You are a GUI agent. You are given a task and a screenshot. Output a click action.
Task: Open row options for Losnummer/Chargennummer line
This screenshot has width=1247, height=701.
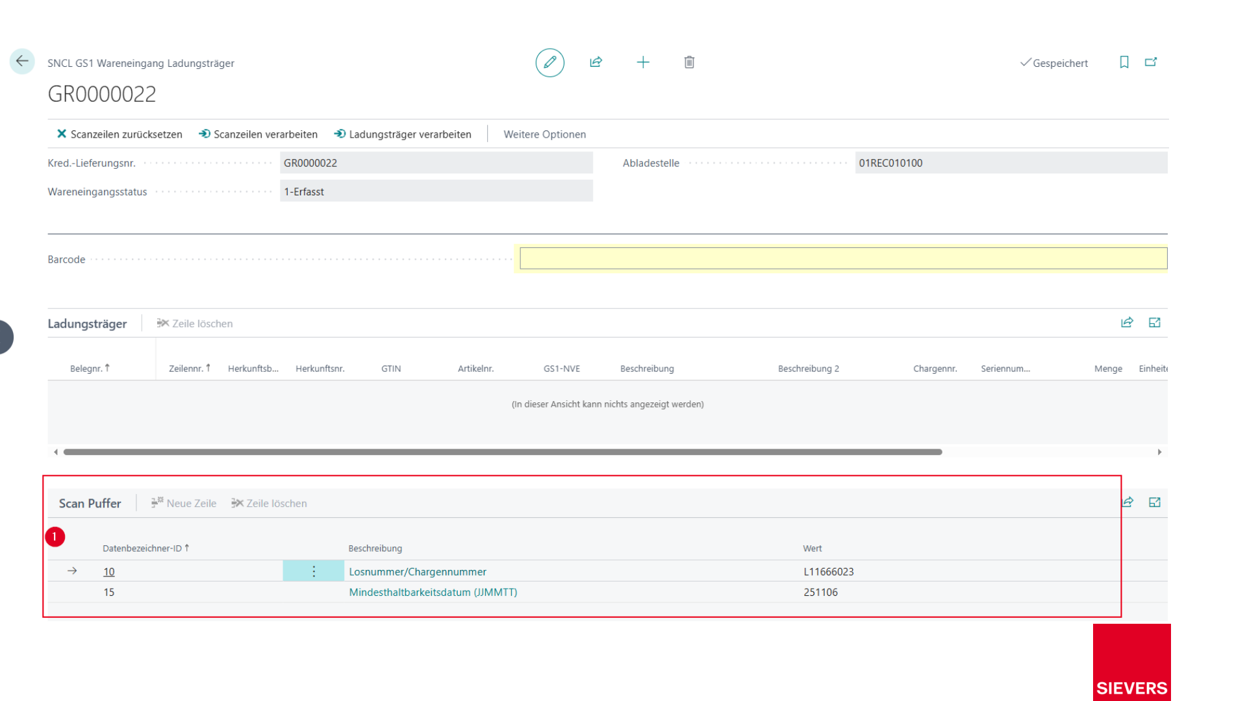tap(314, 571)
